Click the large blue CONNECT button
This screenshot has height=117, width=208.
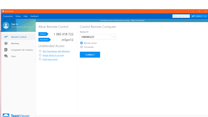click(90, 55)
